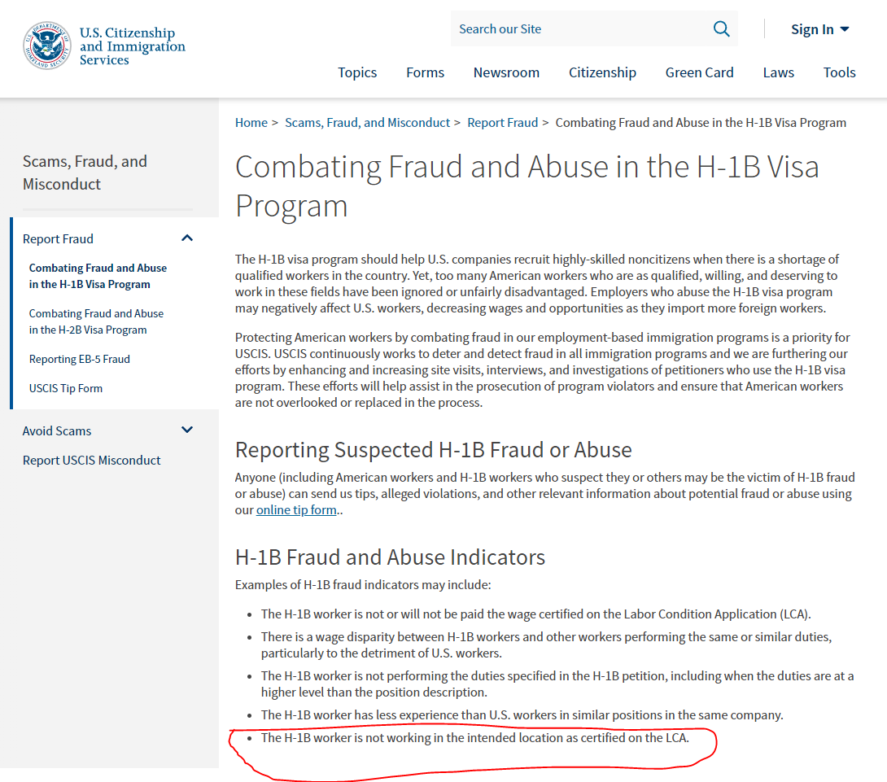The image size is (887, 782).
Task: Go to Home breadcrumb link
Action: [x=251, y=123]
